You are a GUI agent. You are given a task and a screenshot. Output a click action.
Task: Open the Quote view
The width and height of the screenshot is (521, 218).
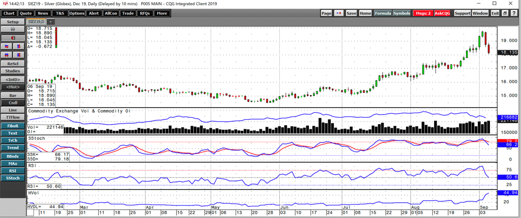coord(26,13)
